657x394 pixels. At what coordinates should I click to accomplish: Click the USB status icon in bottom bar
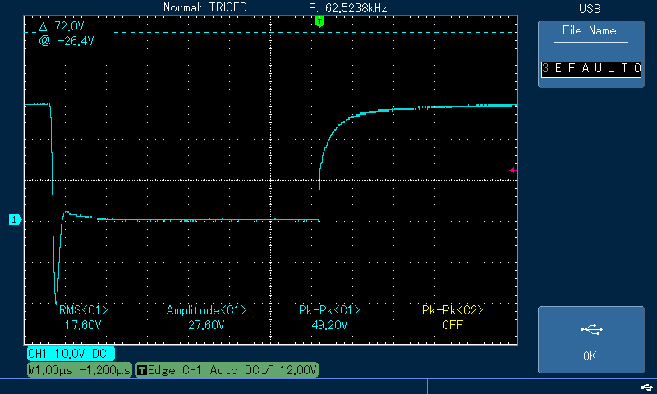(646, 387)
